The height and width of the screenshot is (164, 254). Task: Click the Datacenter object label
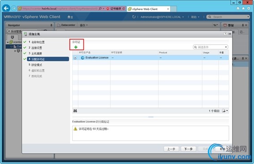coord(68,25)
